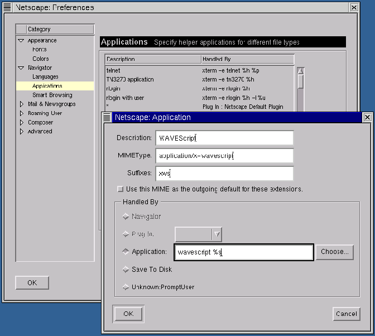
Task: Open the Advanced label
Action: 40,132
